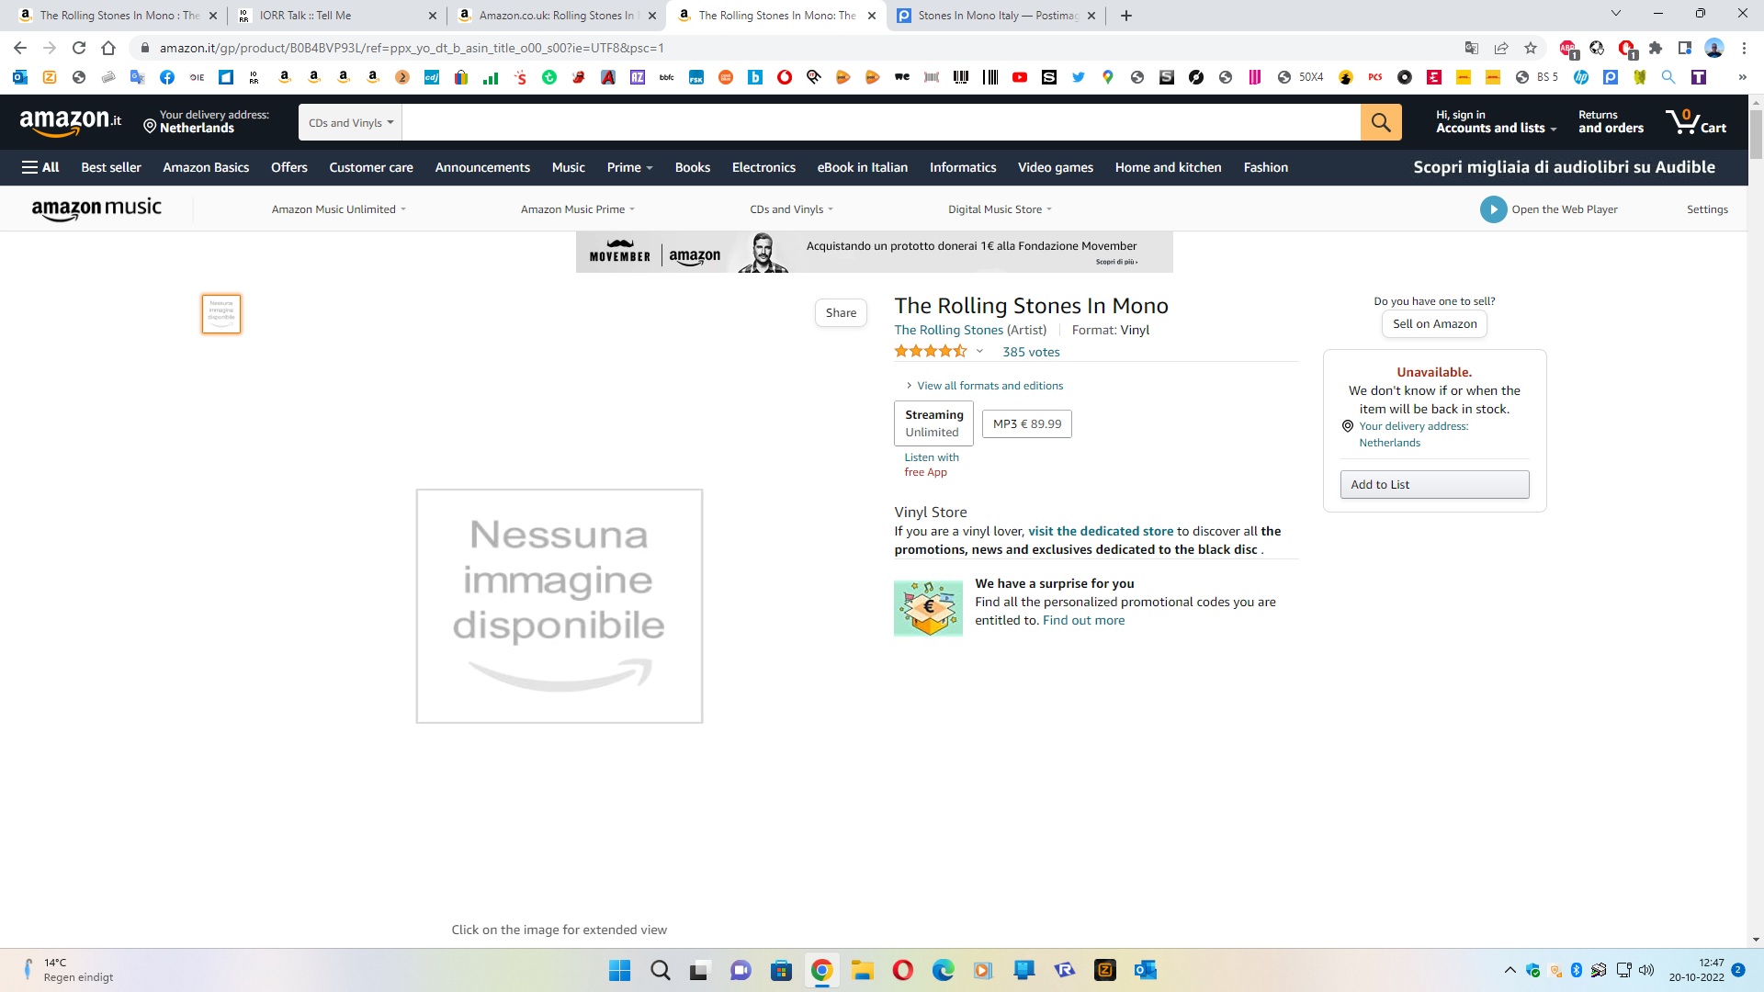The image size is (1764, 992).
Task: Open the Music navigation item
Action: 569,167
